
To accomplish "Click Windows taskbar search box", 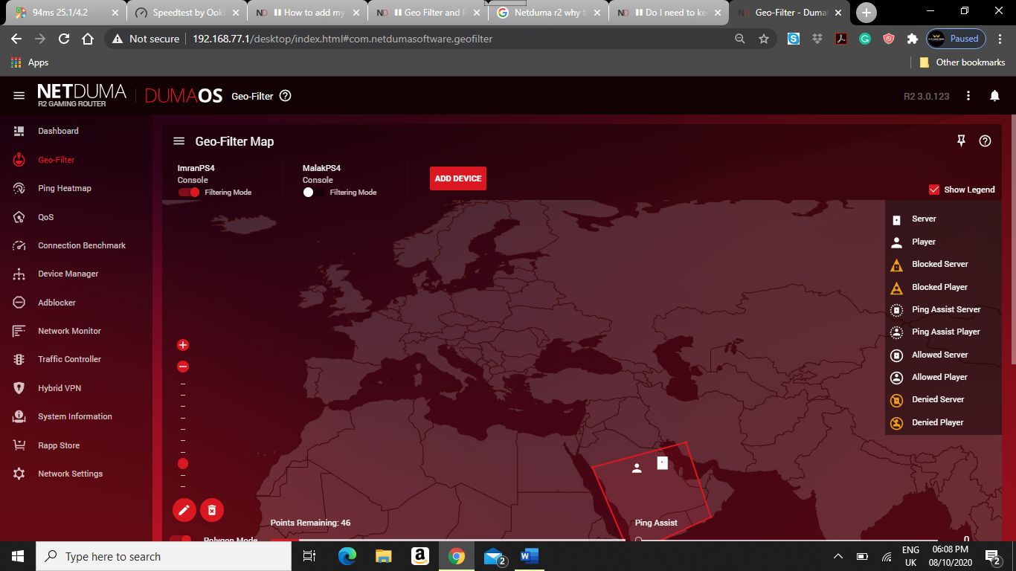I will (164, 556).
